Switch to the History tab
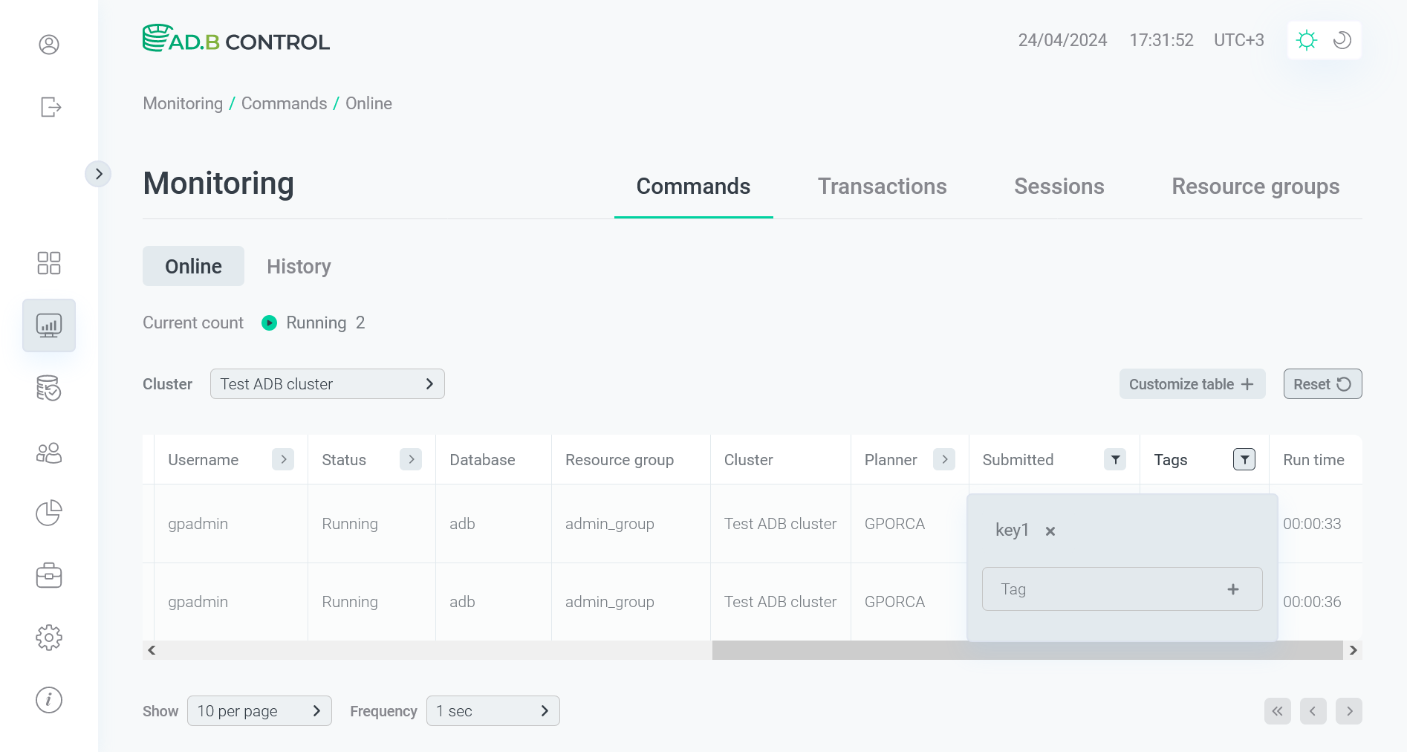Screen dimensions: 1407x752 coord(299,267)
